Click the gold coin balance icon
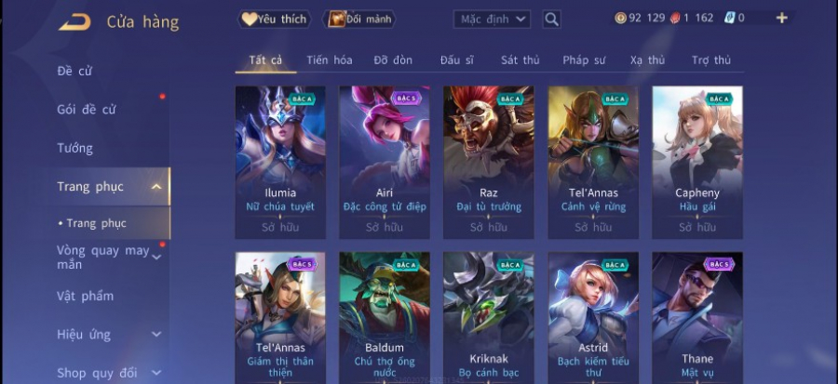 coord(620,19)
